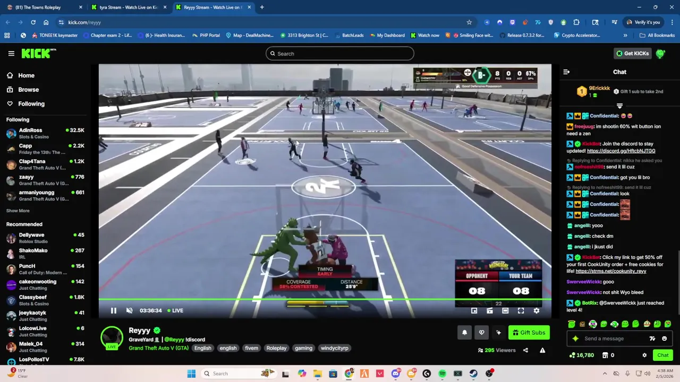Enable mini player mode in video controls
Screen dimensions: 680x382
tap(474, 311)
